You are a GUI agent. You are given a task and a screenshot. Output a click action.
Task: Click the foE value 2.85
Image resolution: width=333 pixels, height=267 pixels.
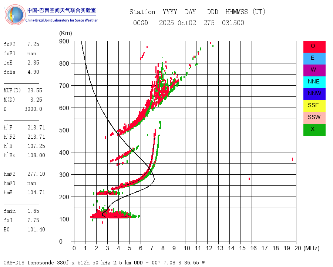coord(33,63)
